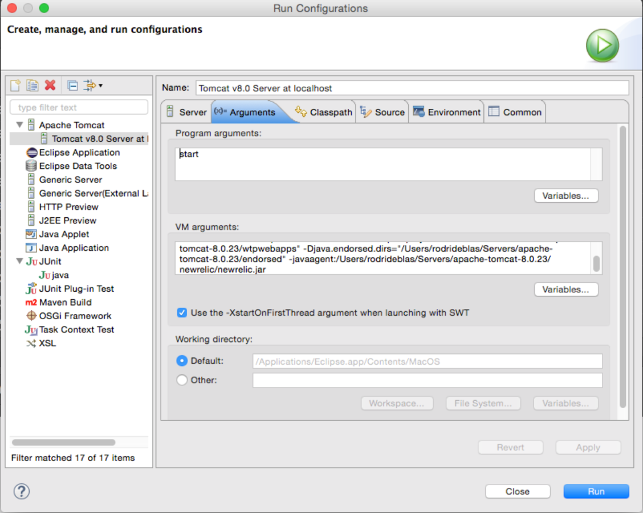Image resolution: width=643 pixels, height=513 pixels.
Task: Click the green Run arrow banner icon
Action: (x=602, y=45)
